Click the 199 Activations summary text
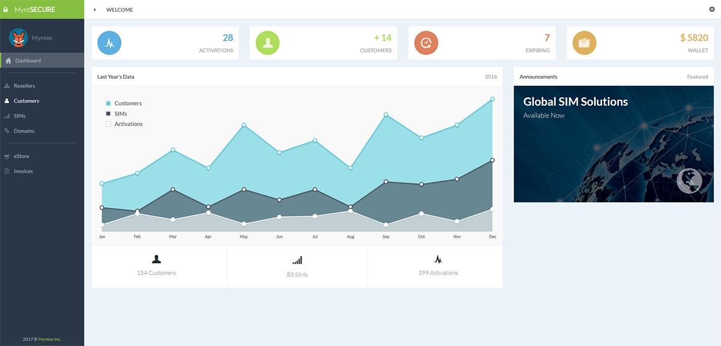Image resolution: width=721 pixels, height=346 pixels. pyautogui.click(x=438, y=273)
